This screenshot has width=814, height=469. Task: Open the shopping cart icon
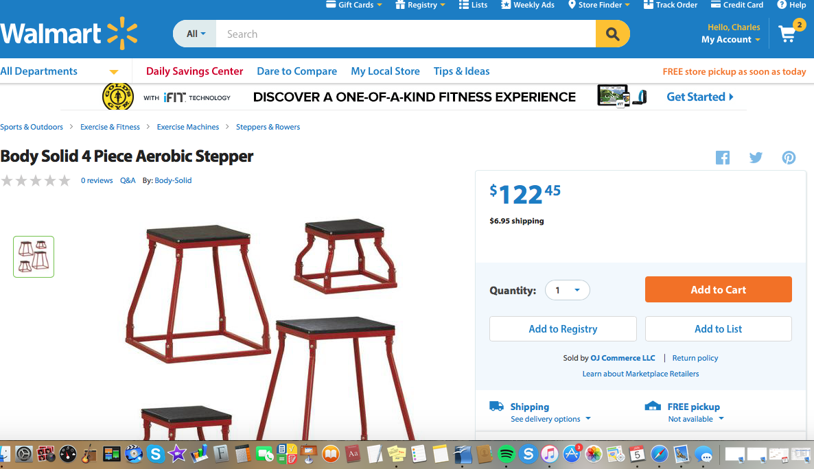pyautogui.click(x=788, y=34)
